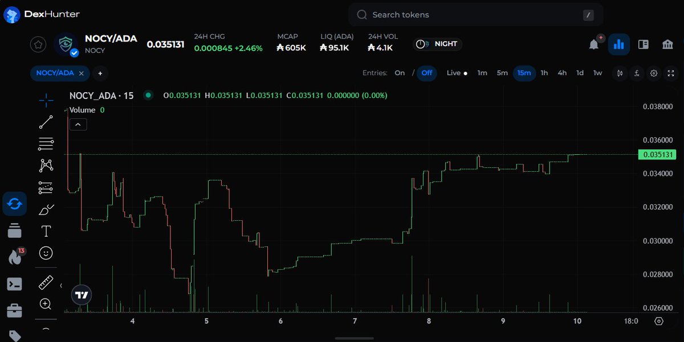The image size is (684, 342).
Task: Favorite NOCY/ADA with the star button
Action: tap(38, 44)
